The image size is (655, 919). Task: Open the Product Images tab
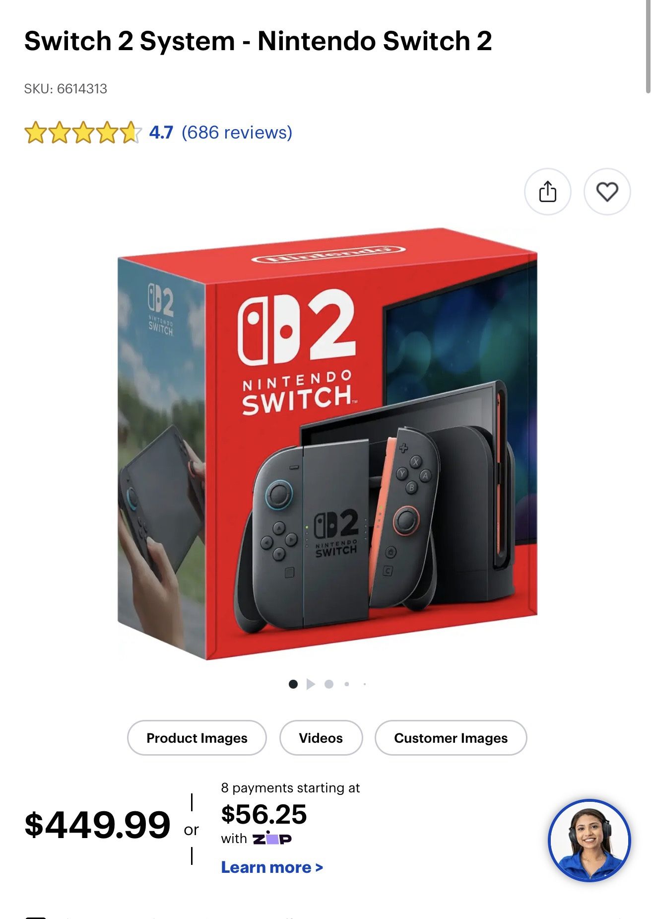click(197, 738)
